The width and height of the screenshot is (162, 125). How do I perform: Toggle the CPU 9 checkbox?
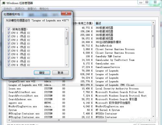coord(9,65)
